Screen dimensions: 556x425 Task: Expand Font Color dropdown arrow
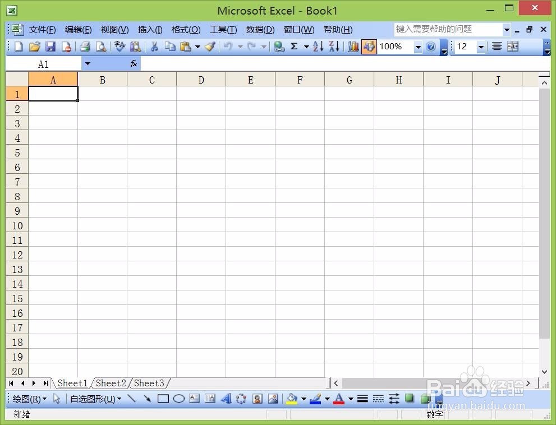[x=351, y=399]
